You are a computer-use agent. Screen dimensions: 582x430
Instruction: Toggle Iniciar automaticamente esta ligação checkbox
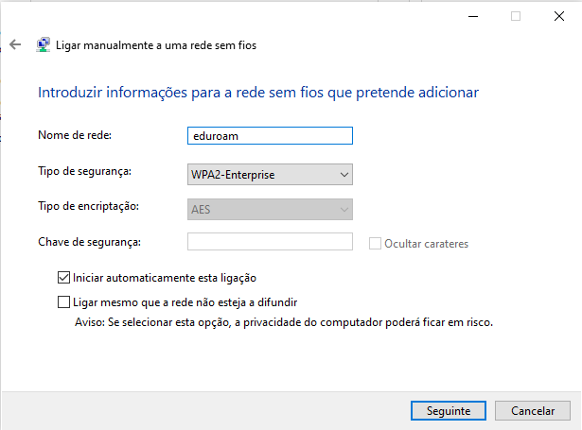[x=63, y=278]
